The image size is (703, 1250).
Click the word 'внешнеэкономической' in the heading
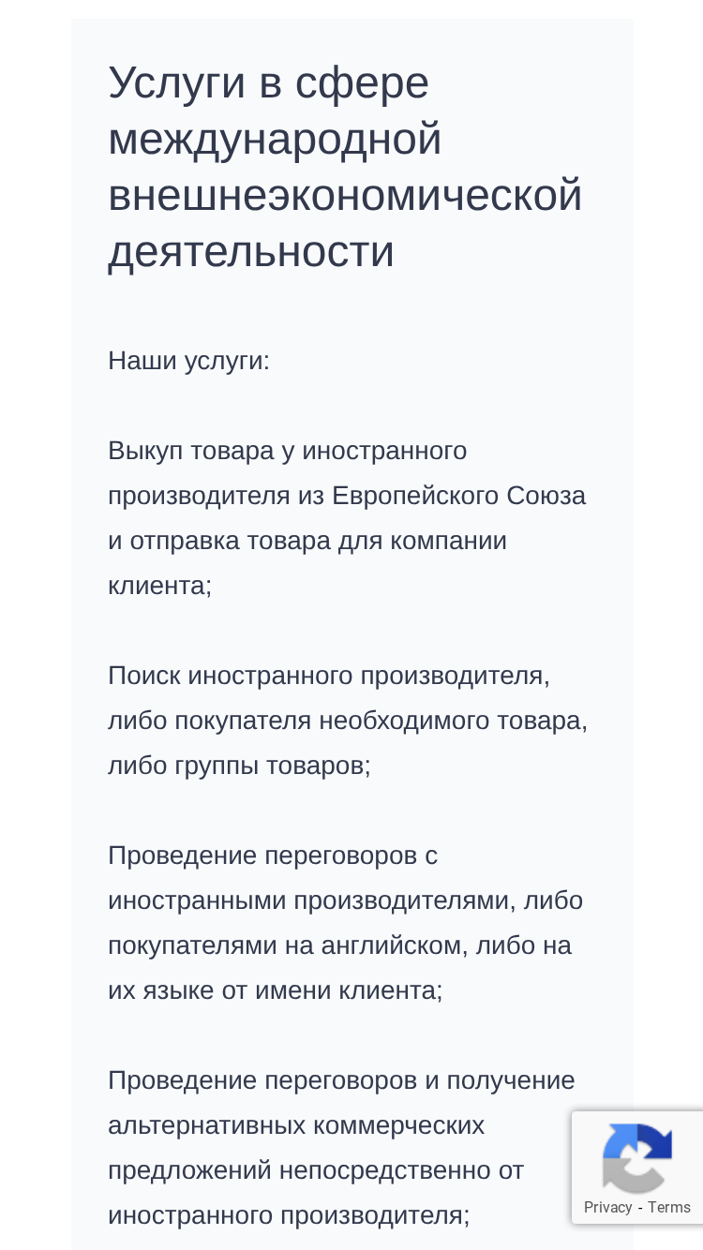pos(345,195)
